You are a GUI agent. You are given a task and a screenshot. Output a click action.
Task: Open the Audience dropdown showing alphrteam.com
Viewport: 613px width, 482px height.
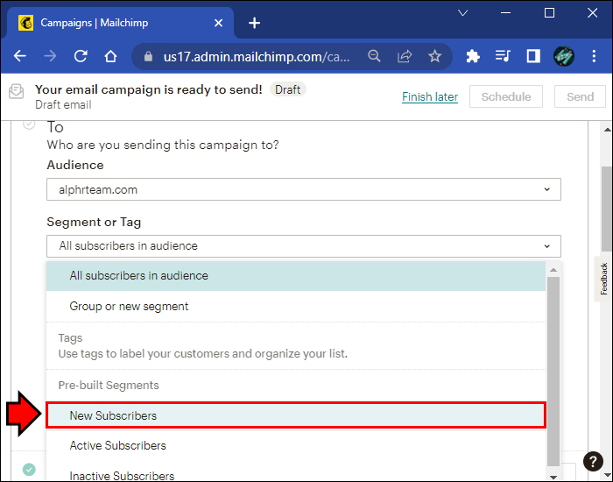tap(303, 189)
